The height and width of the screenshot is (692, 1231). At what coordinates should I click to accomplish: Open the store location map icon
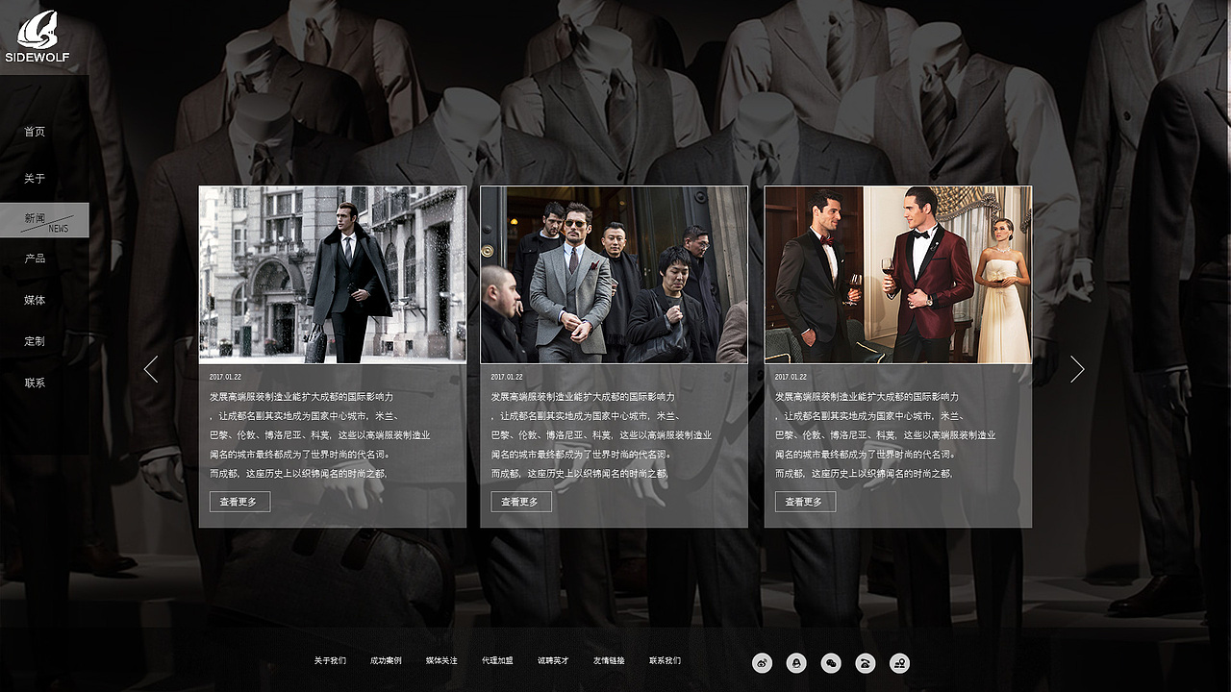coord(899,662)
